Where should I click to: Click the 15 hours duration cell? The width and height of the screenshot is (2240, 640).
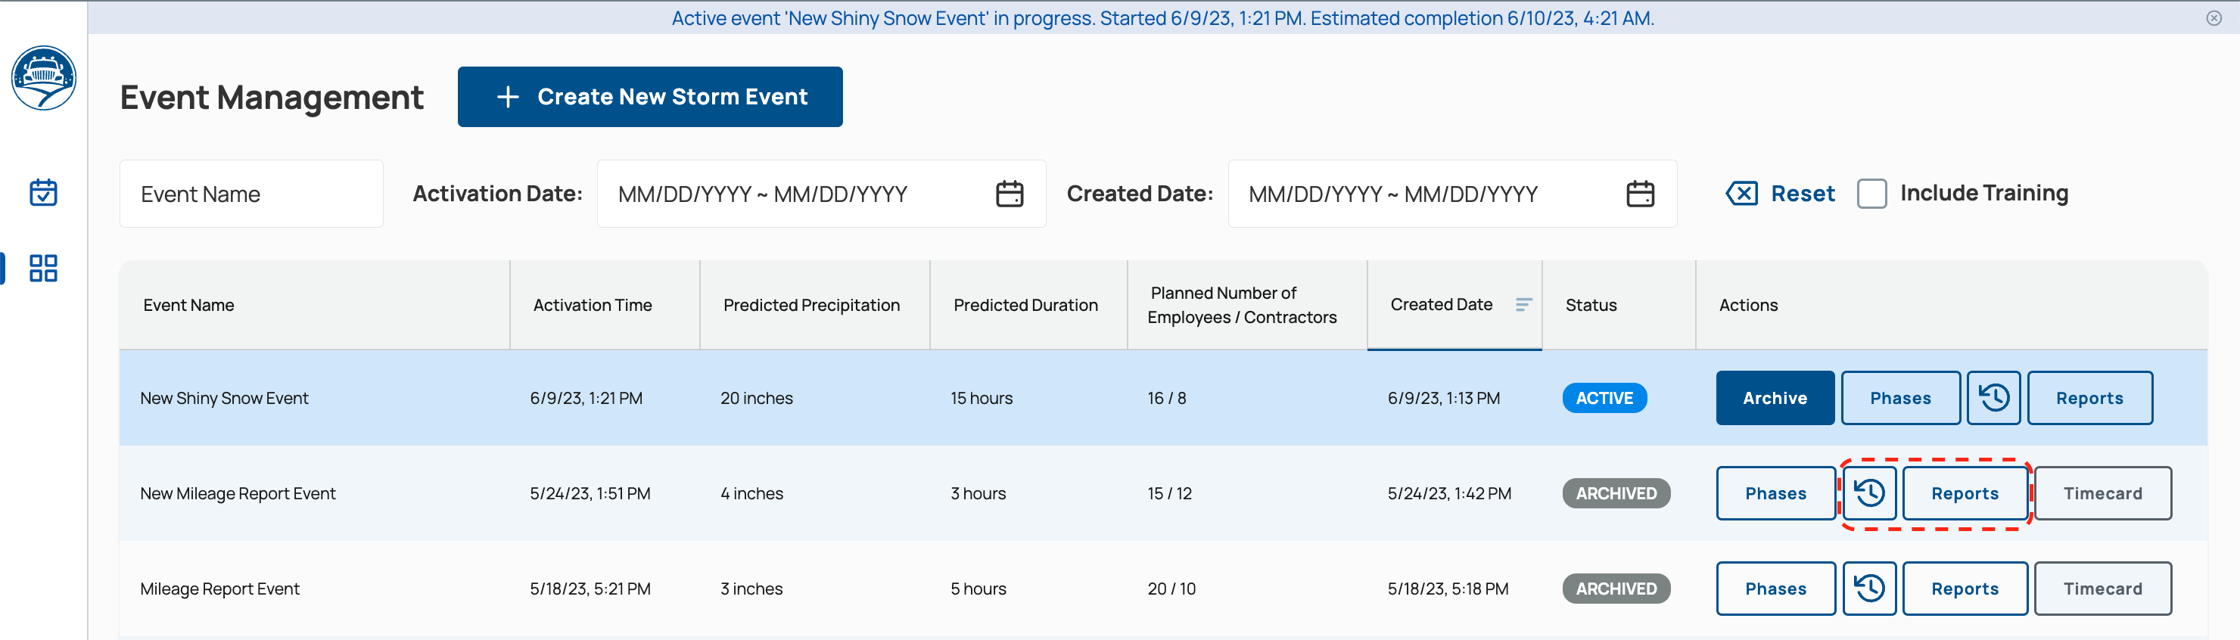coord(981,398)
